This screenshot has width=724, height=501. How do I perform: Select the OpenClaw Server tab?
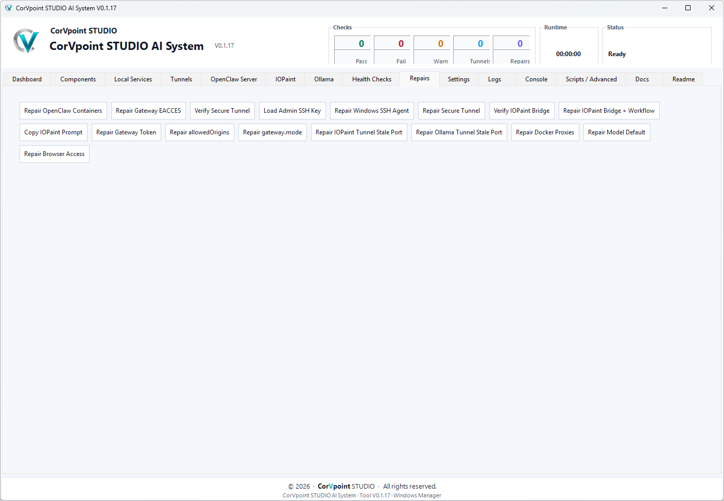(234, 79)
